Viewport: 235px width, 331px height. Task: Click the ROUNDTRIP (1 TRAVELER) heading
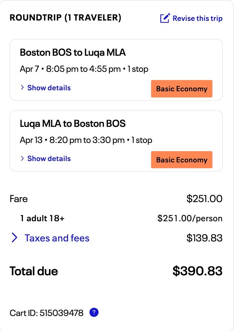(x=65, y=18)
